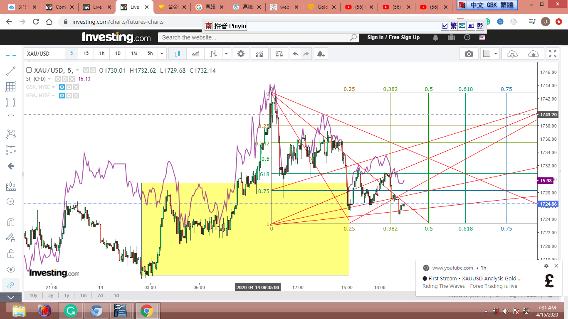This screenshot has height=319, width=568.
Task: Select the 3y date range
Action: [x=50, y=295]
